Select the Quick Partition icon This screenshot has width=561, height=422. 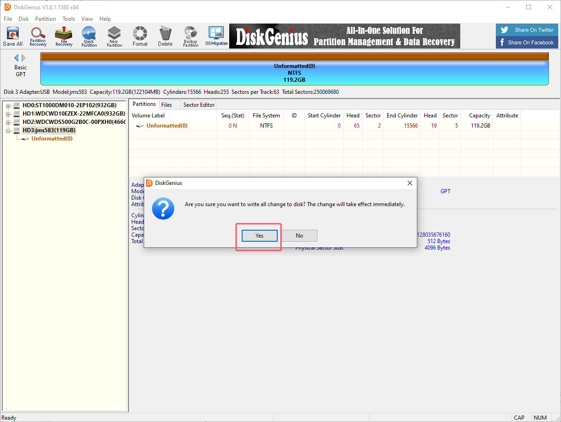[89, 37]
